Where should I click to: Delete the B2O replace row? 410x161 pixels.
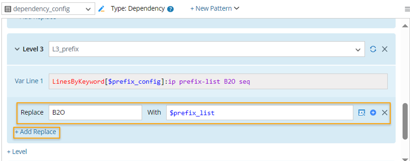point(385,112)
